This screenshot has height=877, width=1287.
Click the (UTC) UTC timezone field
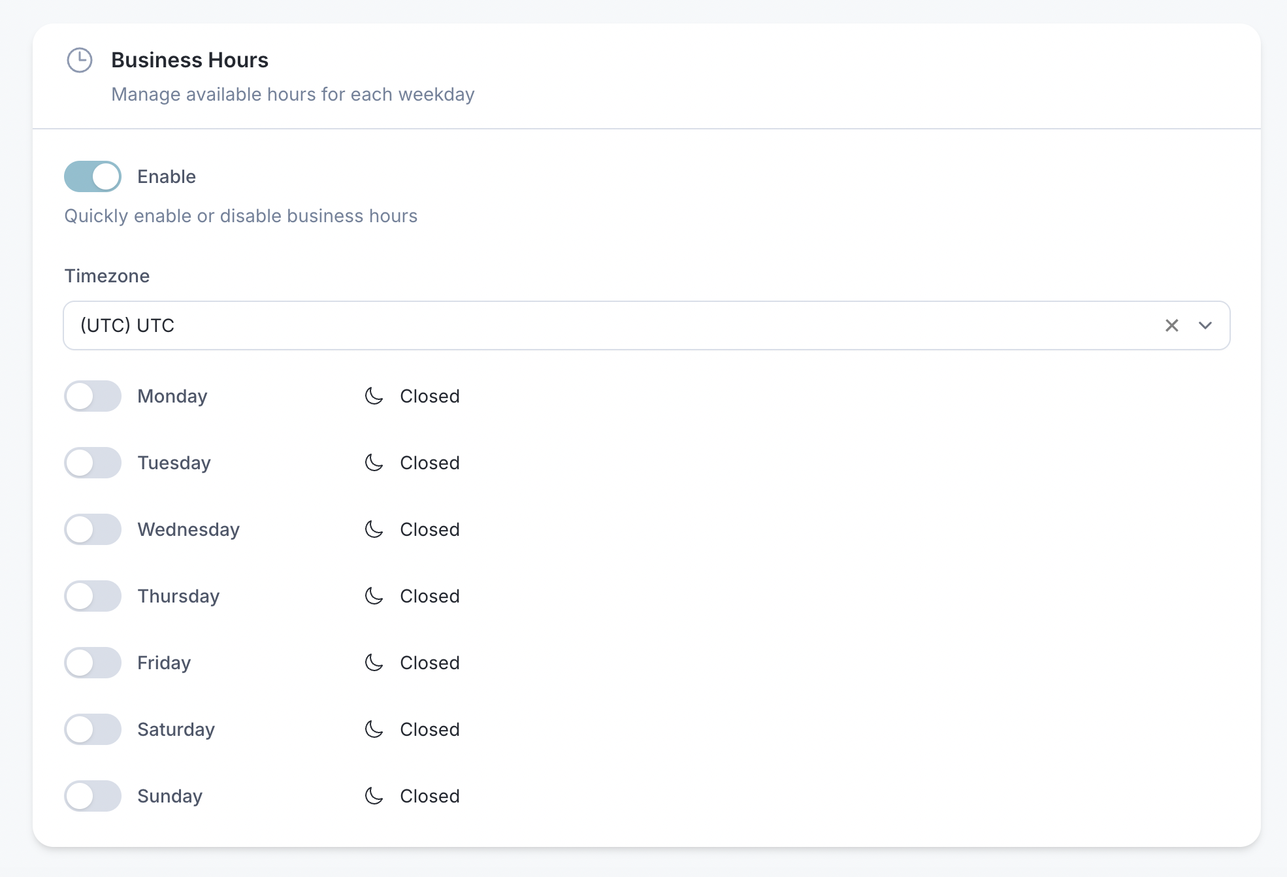click(588, 325)
